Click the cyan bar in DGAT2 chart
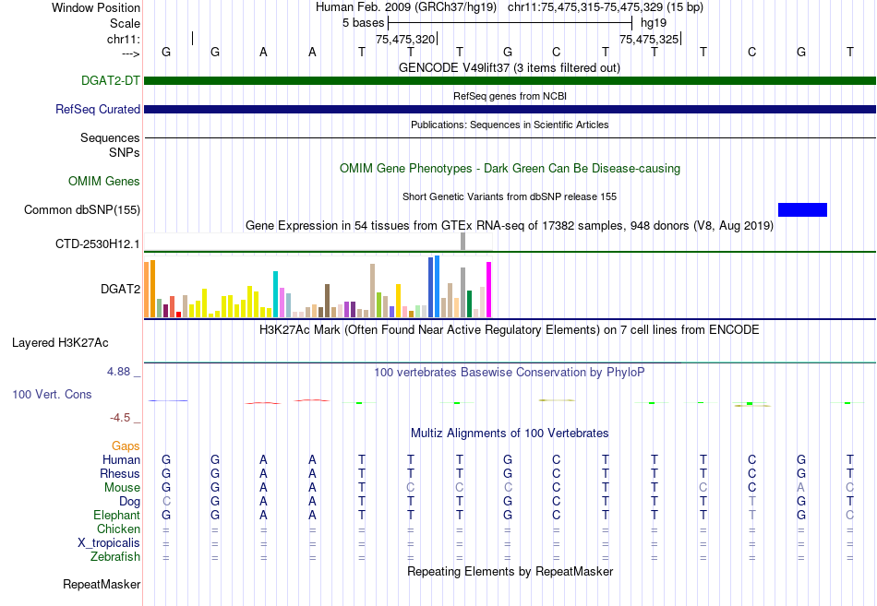Image resolution: width=877 pixels, height=606 pixels. coord(276,294)
